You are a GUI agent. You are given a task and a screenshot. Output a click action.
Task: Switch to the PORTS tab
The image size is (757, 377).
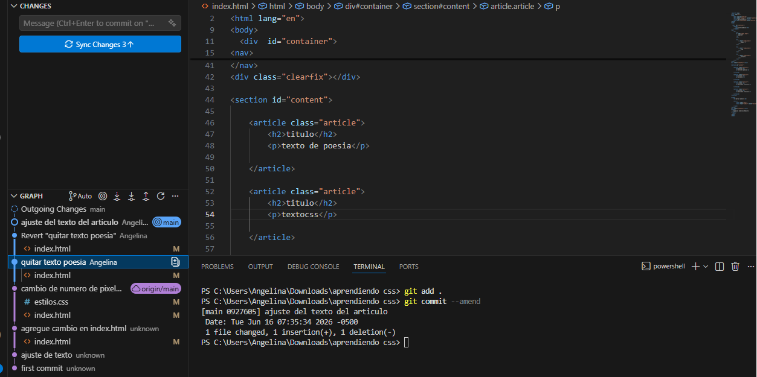409,267
